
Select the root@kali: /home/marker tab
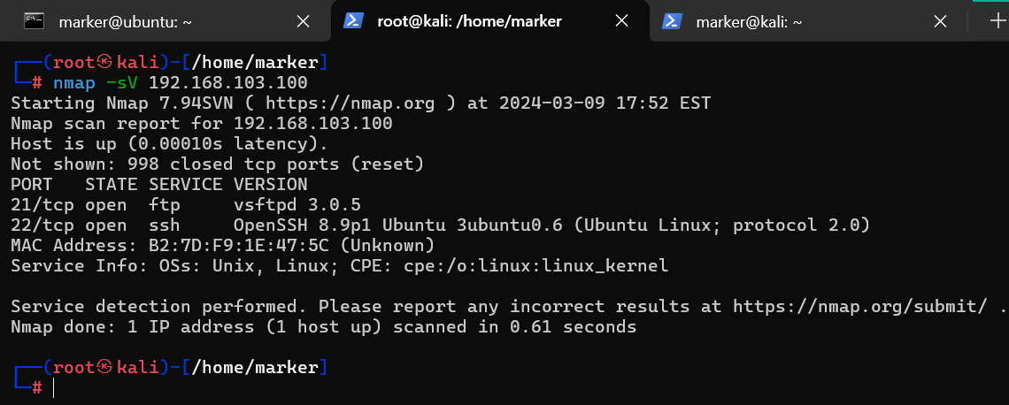(x=469, y=21)
